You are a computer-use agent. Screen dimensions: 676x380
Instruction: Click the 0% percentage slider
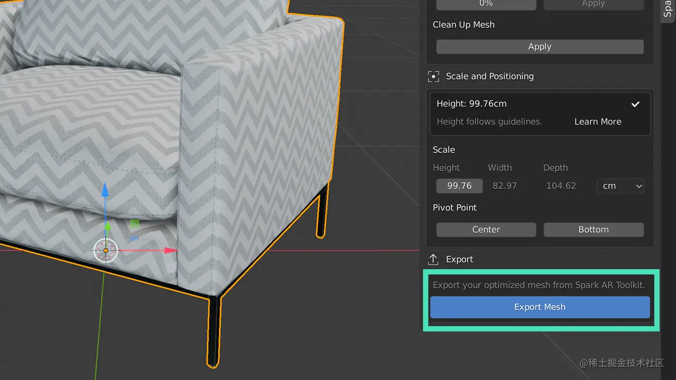pos(485,4)
